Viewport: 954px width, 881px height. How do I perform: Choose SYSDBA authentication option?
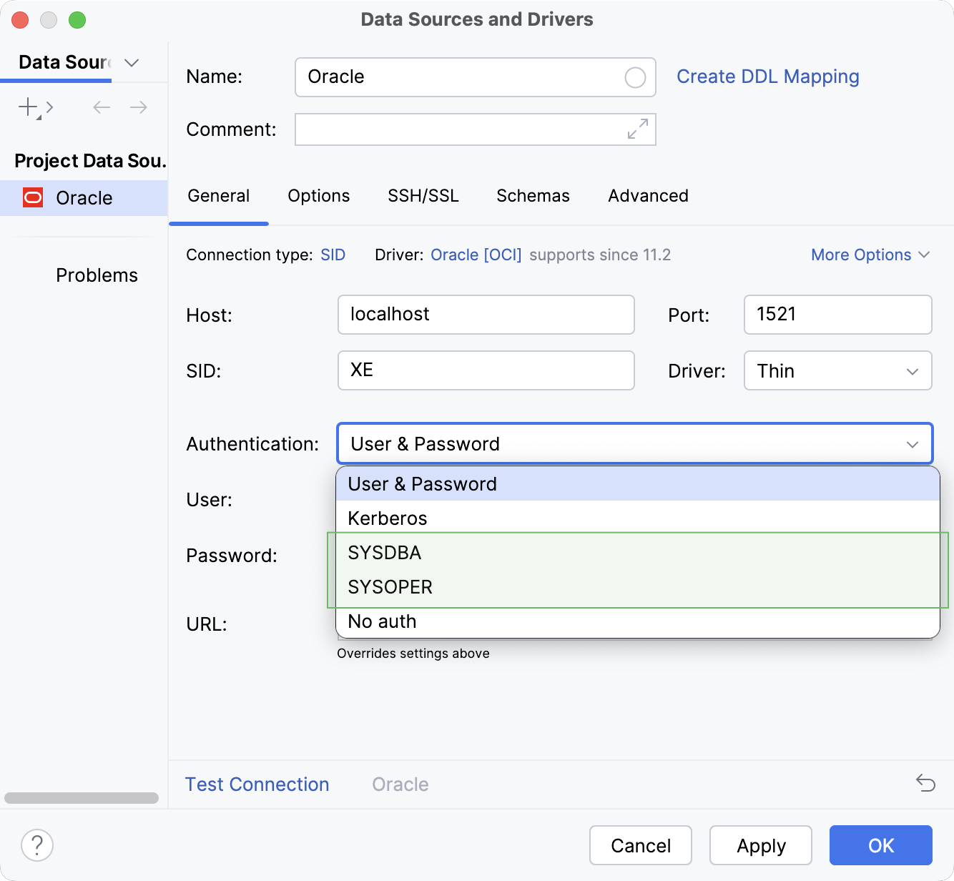click(637, 553)
